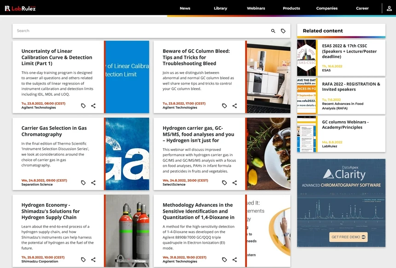Open Uncertainty of Linear Calibration Curve title
The image size is (396, 268).
pyautogui.click(x=57, y=58)
